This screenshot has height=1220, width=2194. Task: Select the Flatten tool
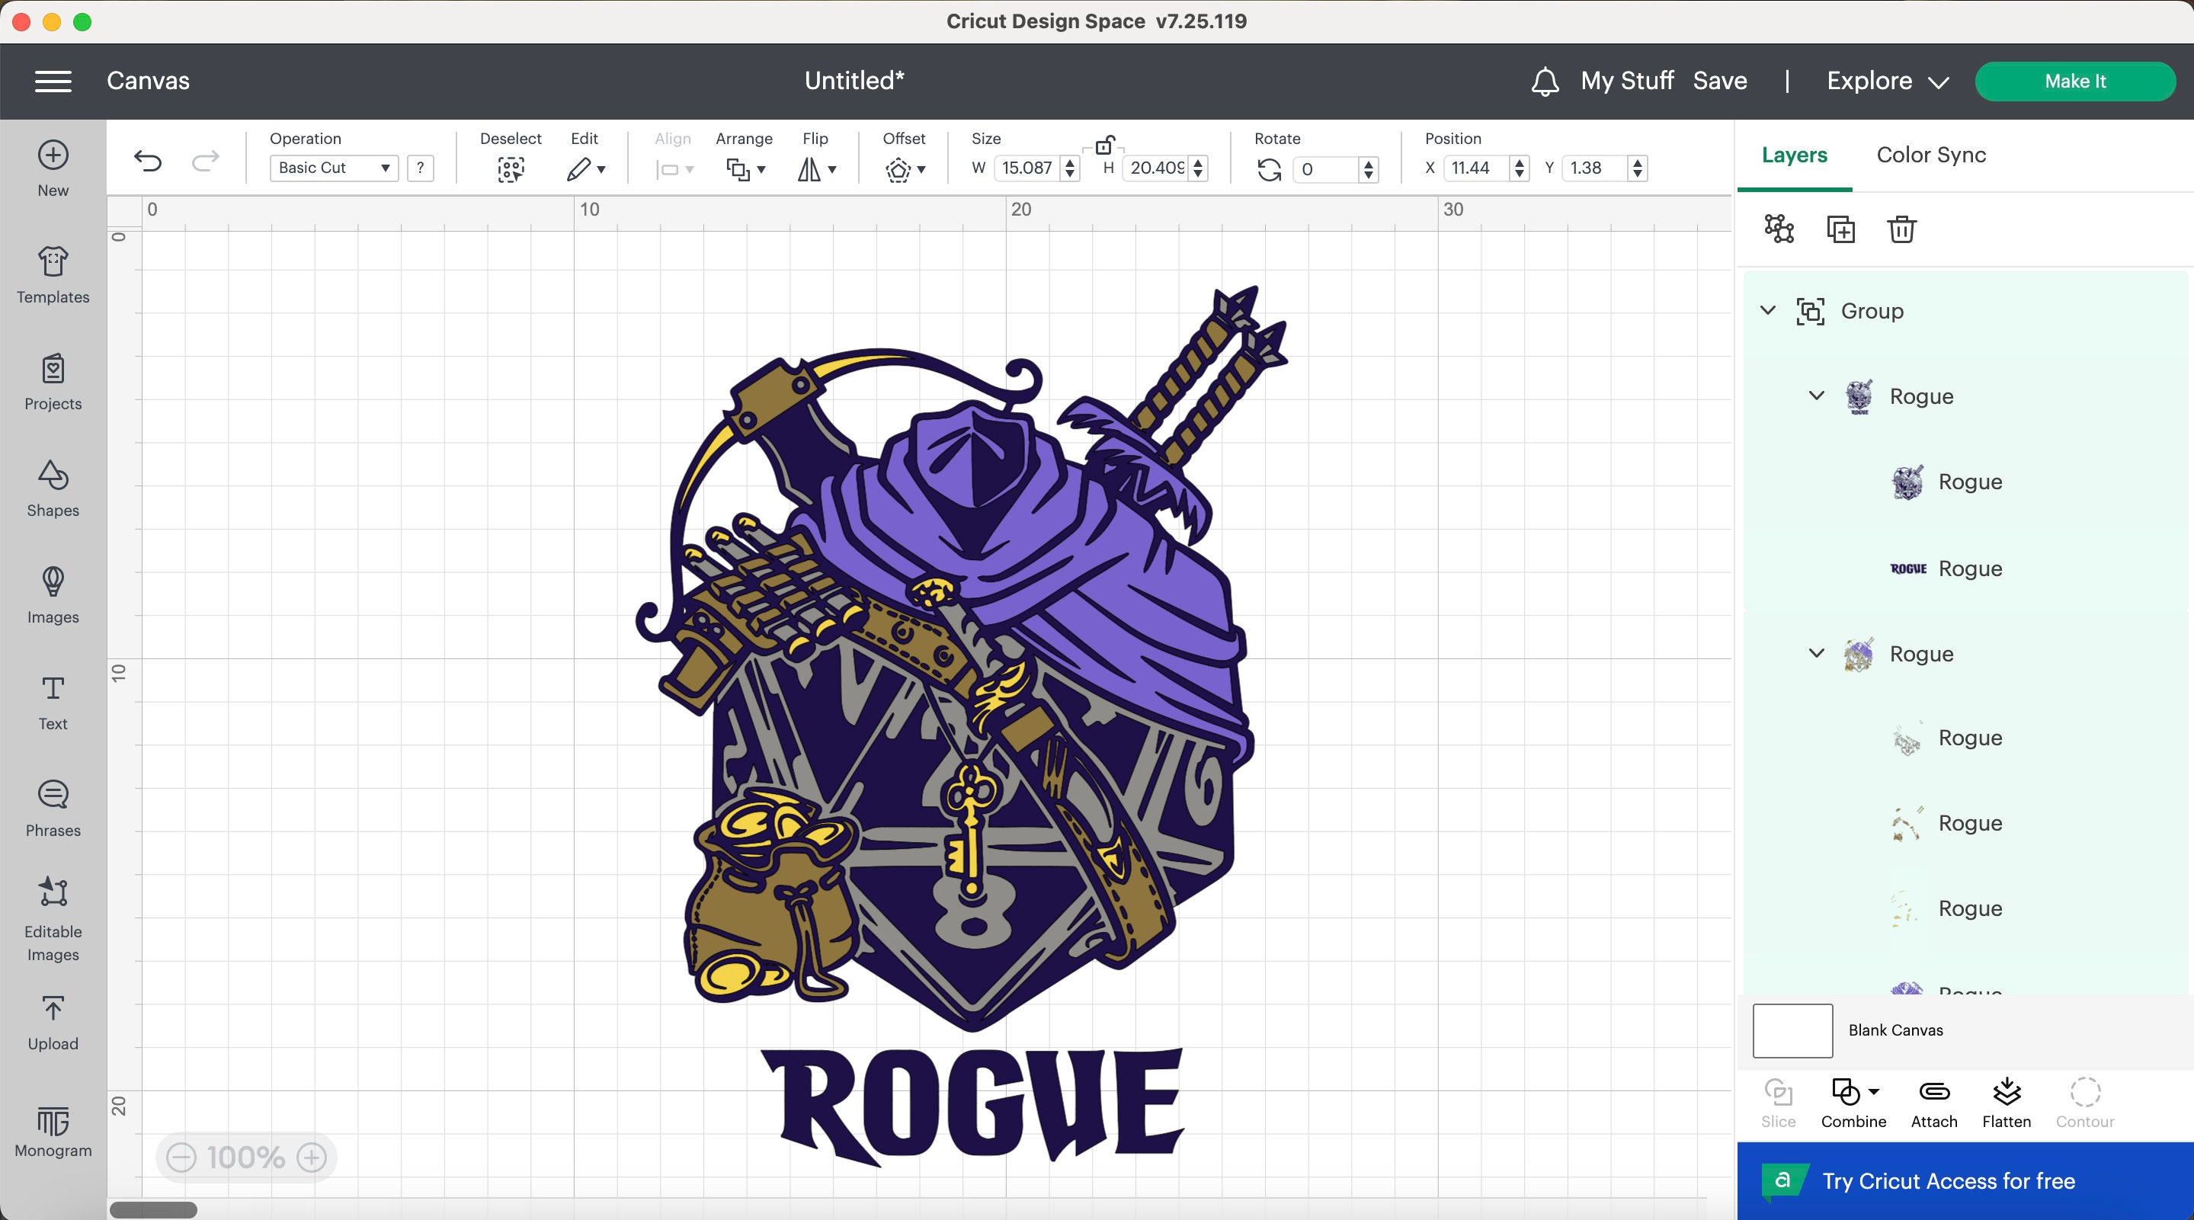(2007, 1103)
